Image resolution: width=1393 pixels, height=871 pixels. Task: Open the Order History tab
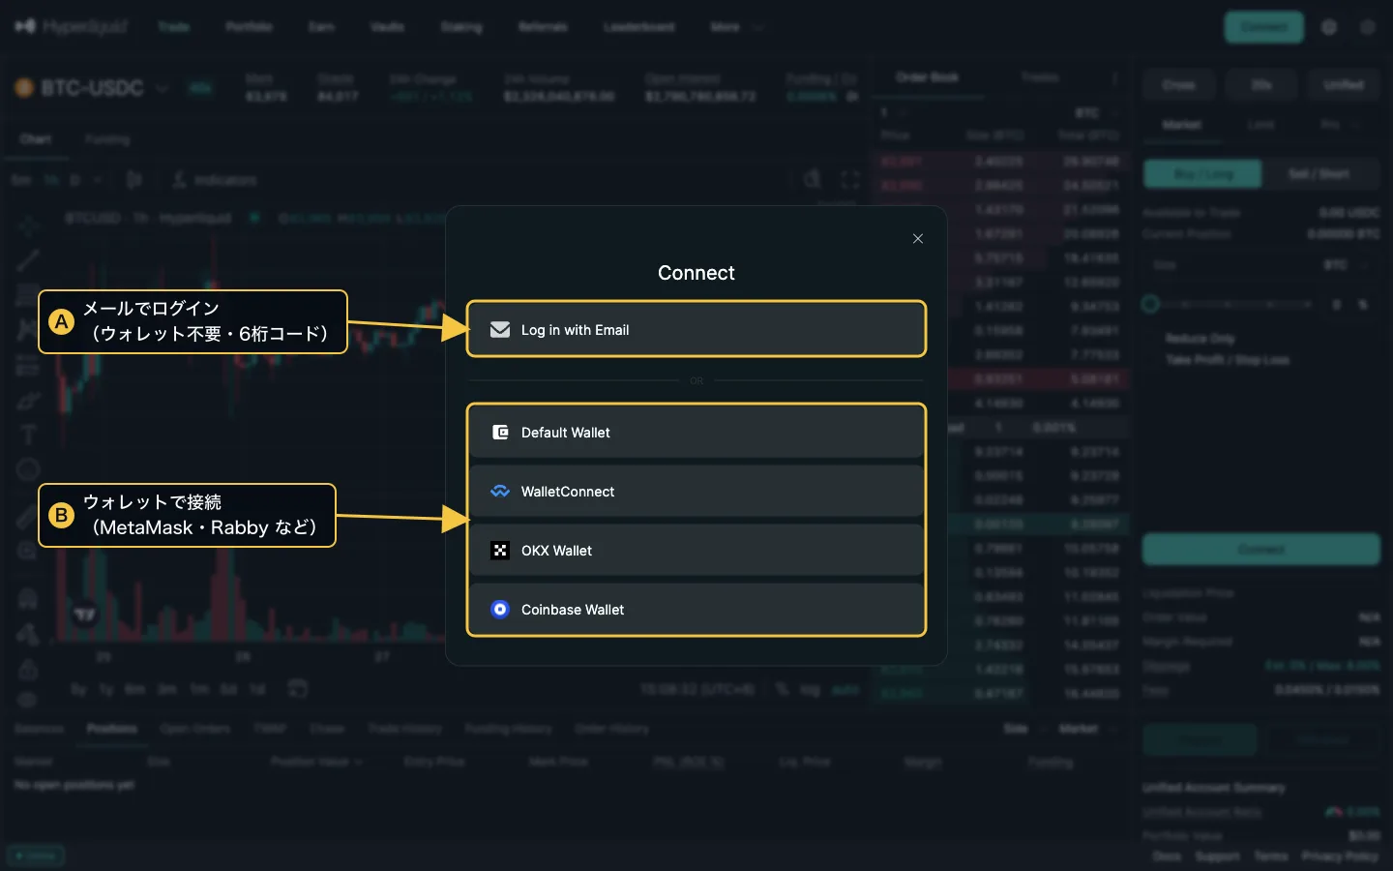point(612,729)
